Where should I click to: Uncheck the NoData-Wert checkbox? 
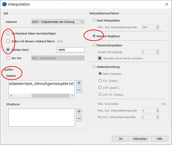tap(8, 50)
